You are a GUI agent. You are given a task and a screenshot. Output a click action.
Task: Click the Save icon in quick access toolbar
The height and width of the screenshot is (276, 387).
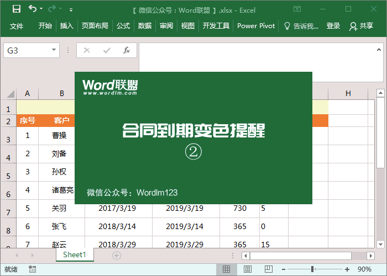(17, 9)
